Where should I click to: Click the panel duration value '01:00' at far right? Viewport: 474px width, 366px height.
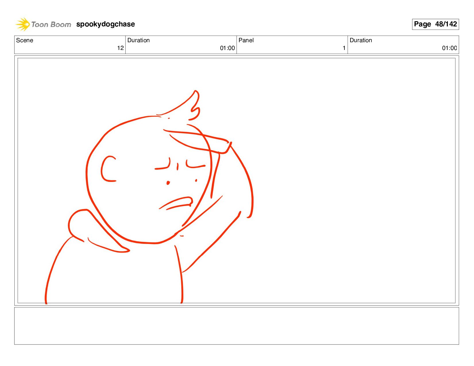pyautogui.click(x=449, y=48)
